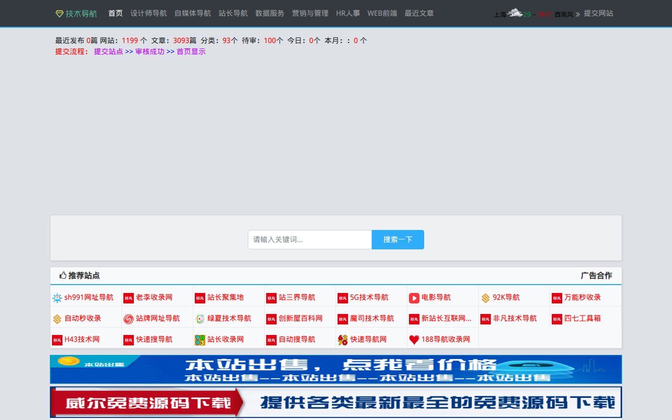Viewport: 672px width, 420px height.
Task: Open the HR人事 menu
Action: 348,13
